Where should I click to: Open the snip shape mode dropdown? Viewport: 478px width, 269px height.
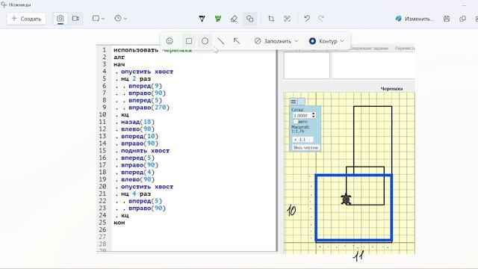98,19
